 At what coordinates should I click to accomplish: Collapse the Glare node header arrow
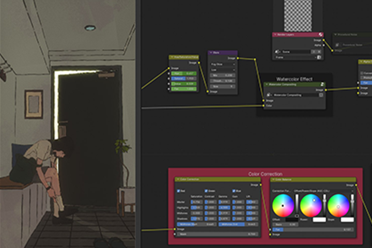(x=211, y=53)
